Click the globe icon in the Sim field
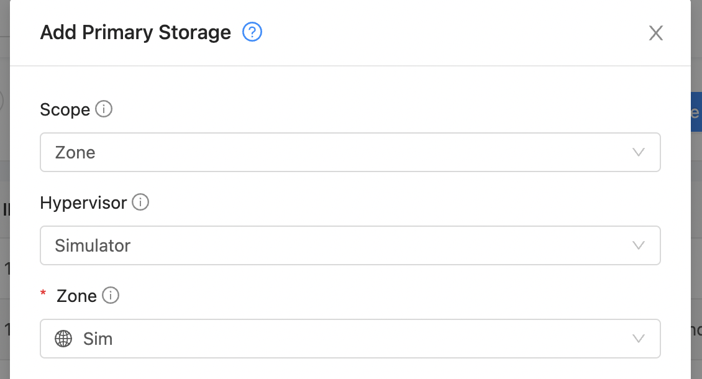The height and width of the screenshot is (379, 702). pyautogui.click(x=63, y=339)
